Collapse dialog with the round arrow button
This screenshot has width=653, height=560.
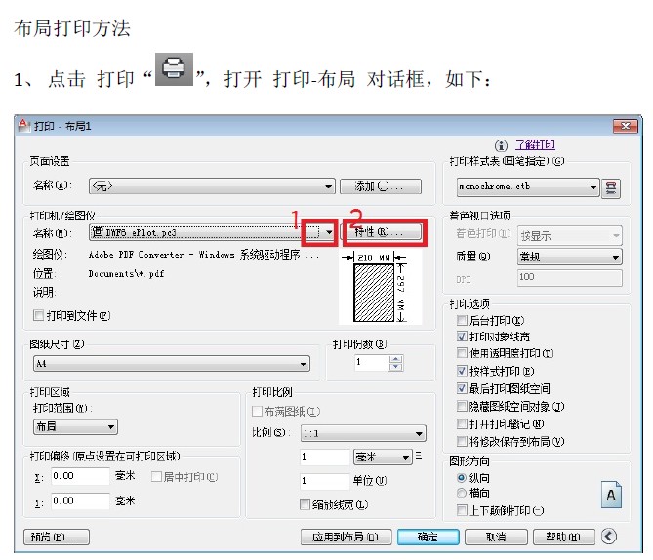pyautogui.click(x=609, y=536)
